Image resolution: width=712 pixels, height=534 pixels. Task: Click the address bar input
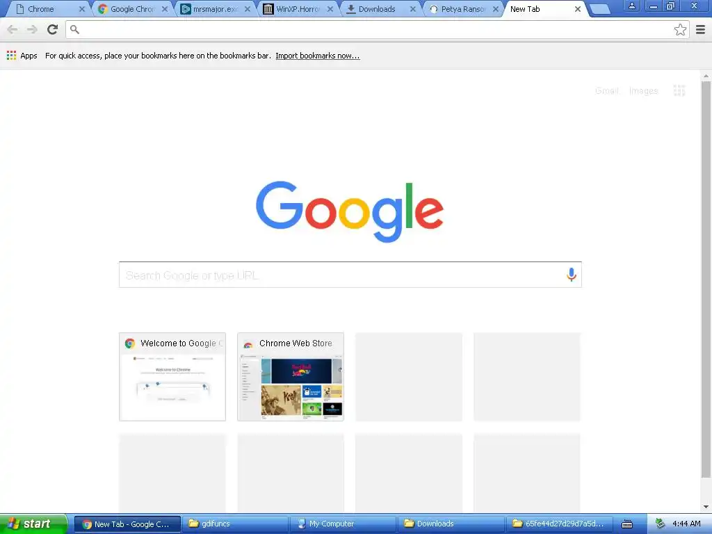tap(377, 29)
